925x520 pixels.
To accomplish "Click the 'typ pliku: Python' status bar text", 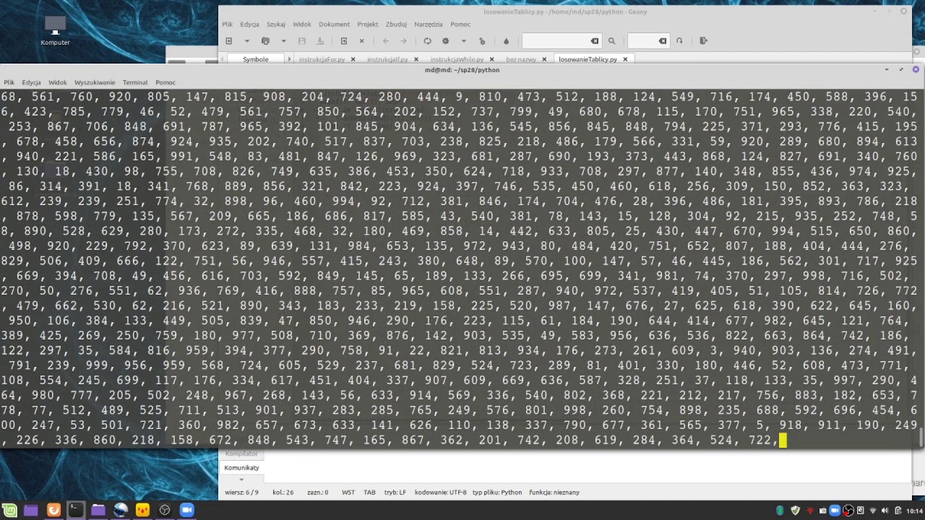I will (497, 493).
